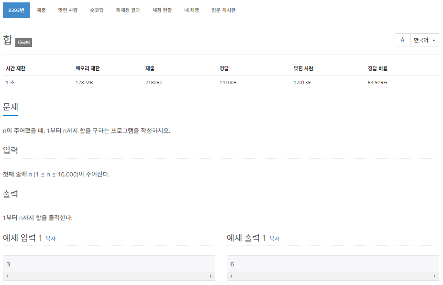Open the 질문 게시판 tab
Viewport: 443px width, 285px height.
click(223, 10)
